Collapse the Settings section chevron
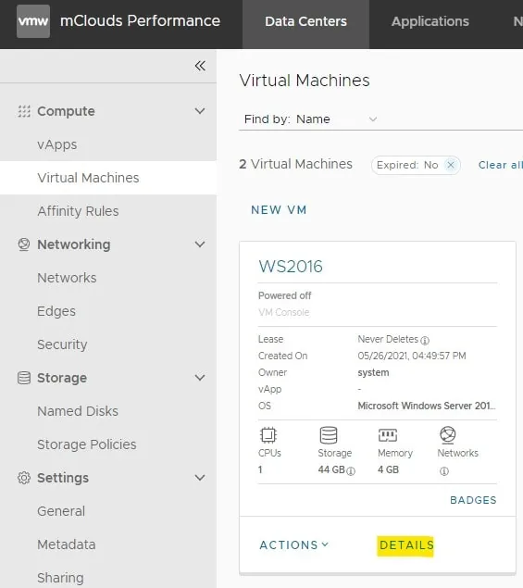This screenshot has height=588, width=523. tap(200, 478)
